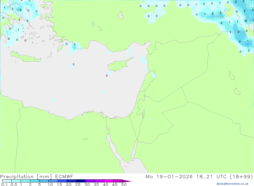Select the 45–50 mm legend color swatch
The height and width of the screenshot is (186, 254).
coord(118,181)
